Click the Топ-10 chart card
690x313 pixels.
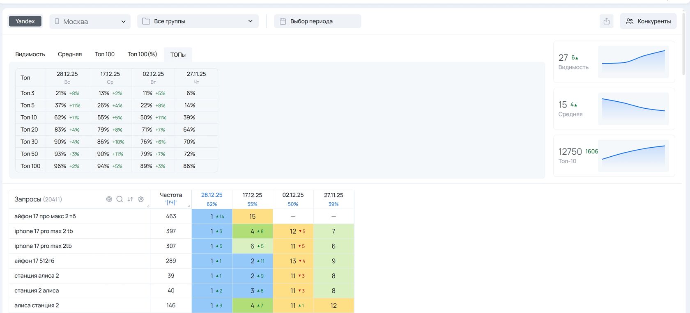(614, 156)
